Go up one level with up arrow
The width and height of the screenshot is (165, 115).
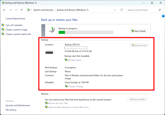point(22,10)
